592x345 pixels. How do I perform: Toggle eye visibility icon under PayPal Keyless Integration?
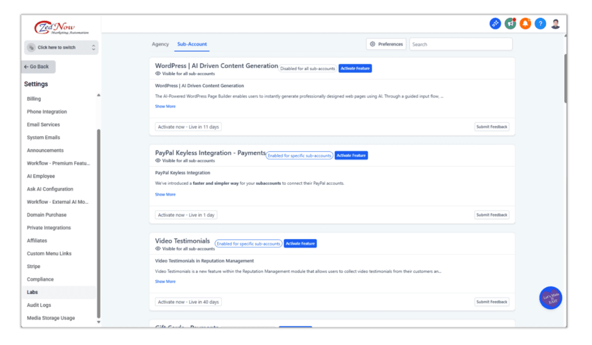(158, 161)
